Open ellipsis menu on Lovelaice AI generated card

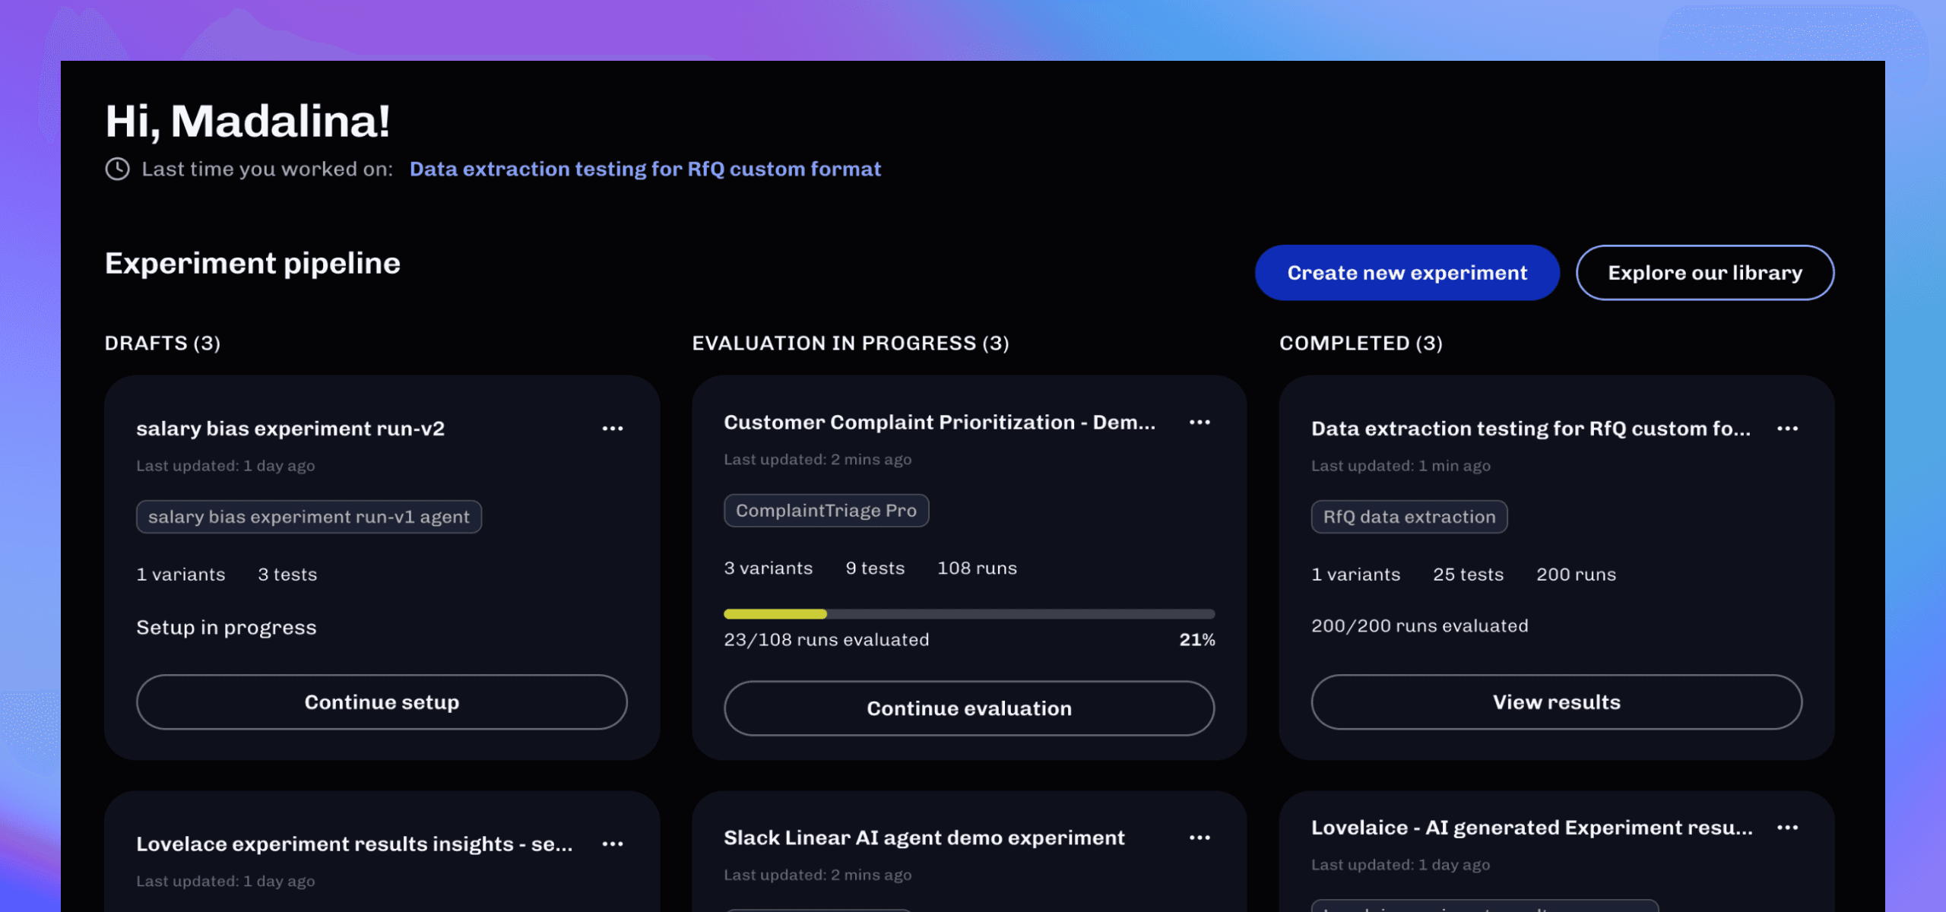(1787, 828)
